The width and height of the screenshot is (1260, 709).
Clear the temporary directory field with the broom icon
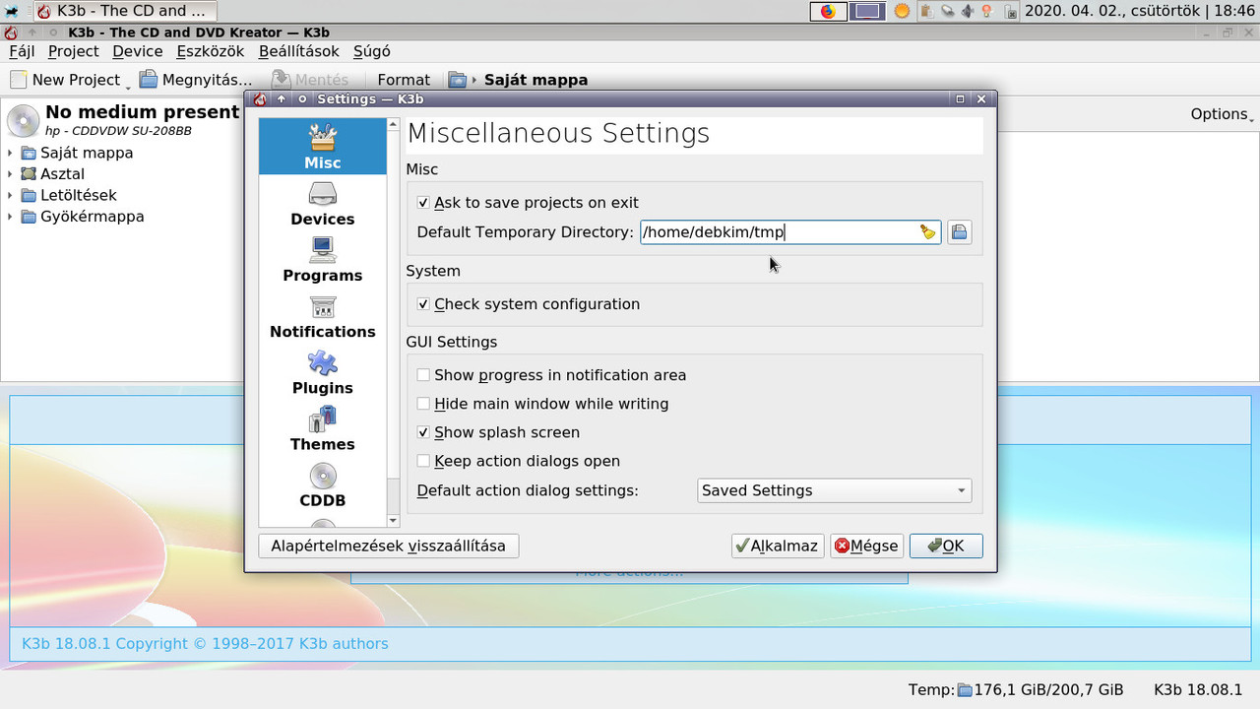[926, 231]
